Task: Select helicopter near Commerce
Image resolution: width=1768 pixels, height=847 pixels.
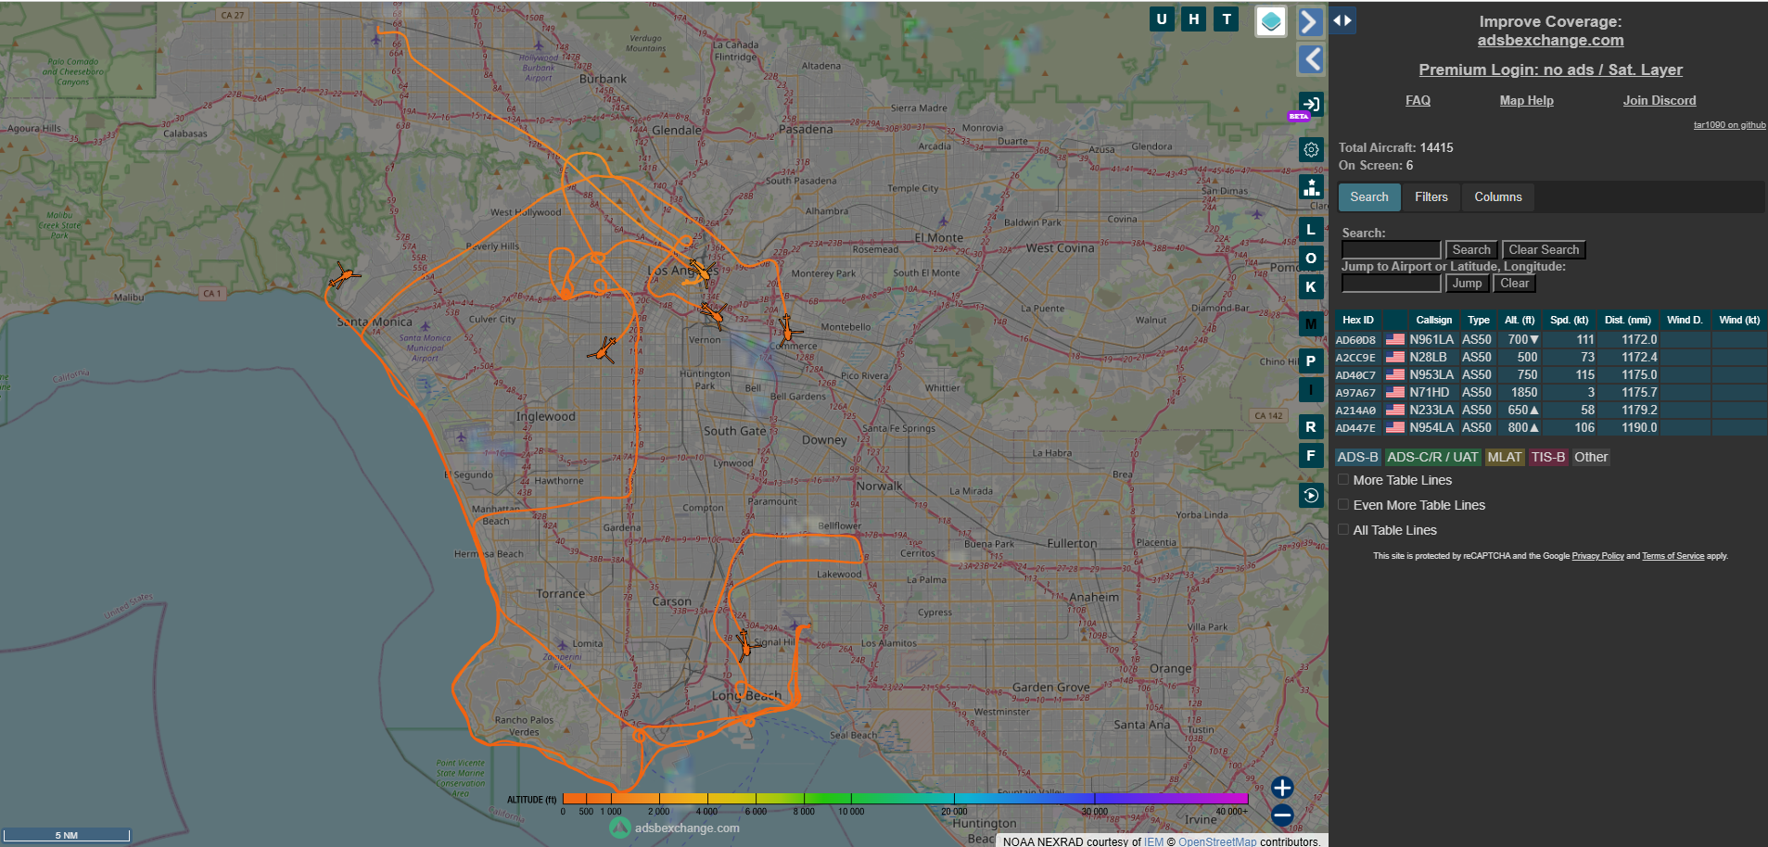Action: (787, 329)
